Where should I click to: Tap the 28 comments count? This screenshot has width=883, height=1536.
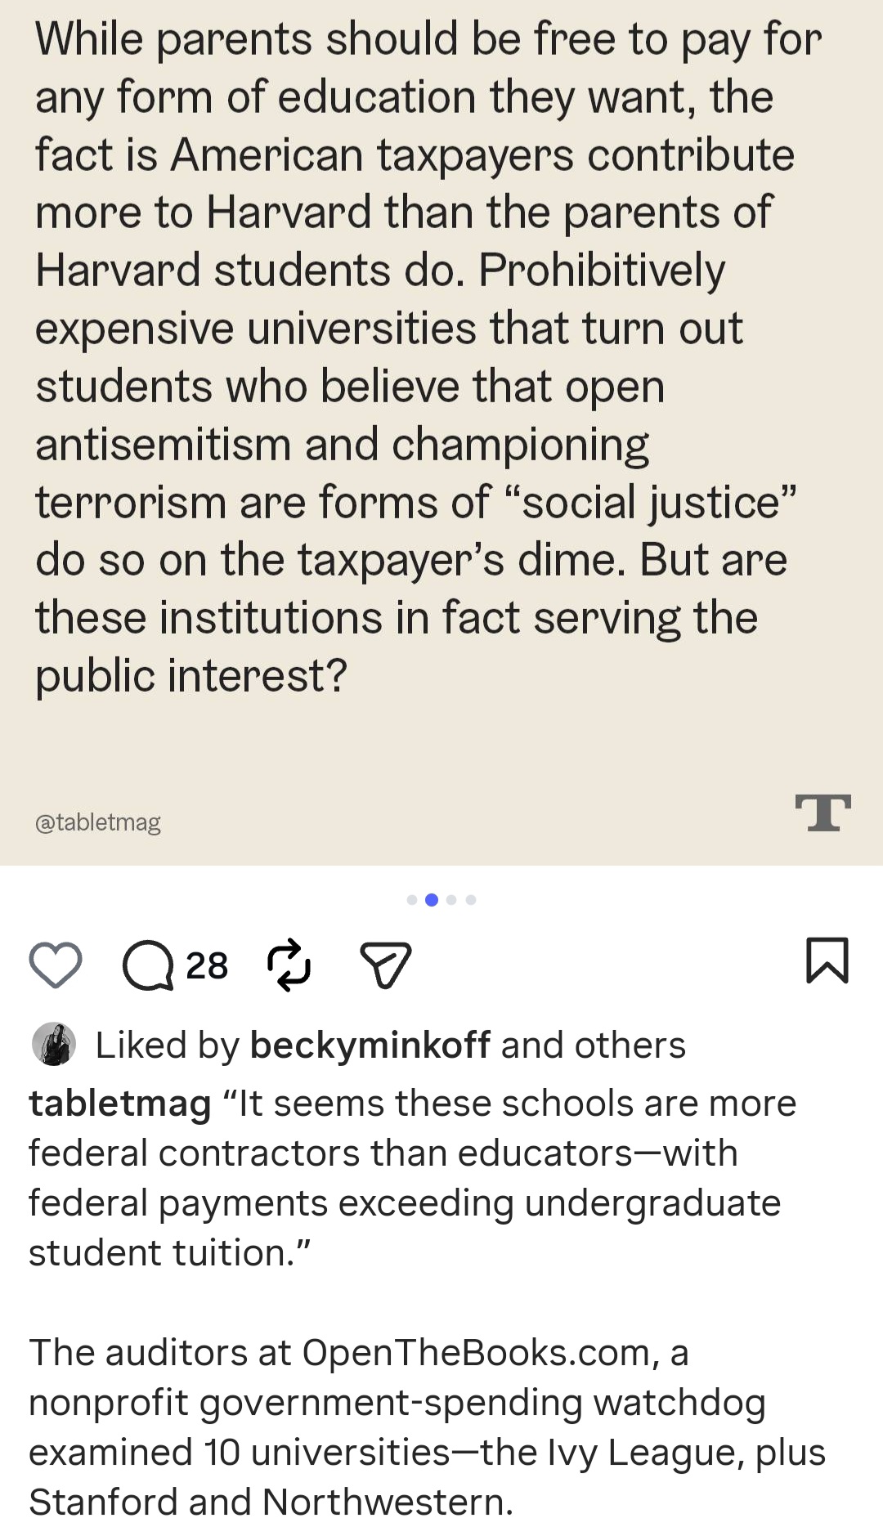[x=207, y=965]
